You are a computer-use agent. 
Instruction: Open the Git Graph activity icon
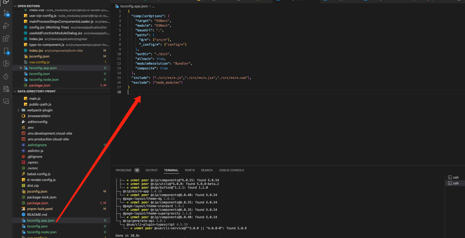6,64
